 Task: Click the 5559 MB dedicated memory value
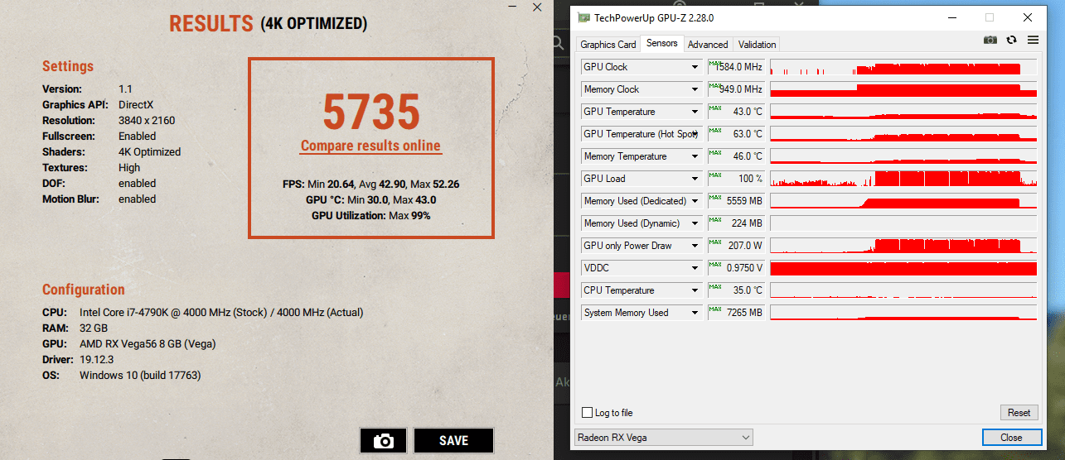coord(736,201)
